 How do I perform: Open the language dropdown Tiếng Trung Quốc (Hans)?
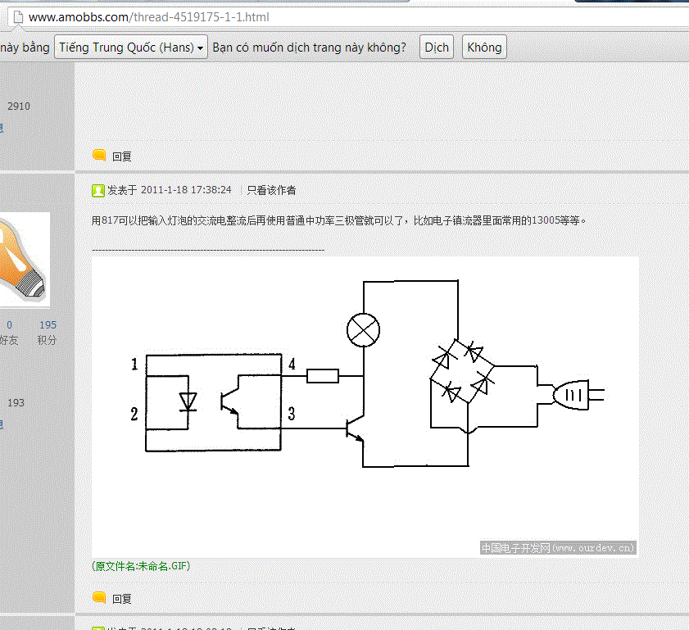[131, 47]
